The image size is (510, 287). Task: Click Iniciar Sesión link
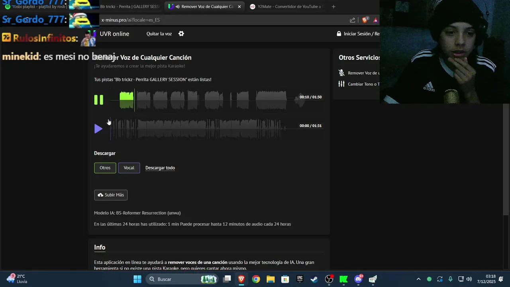tap(361, 34)
